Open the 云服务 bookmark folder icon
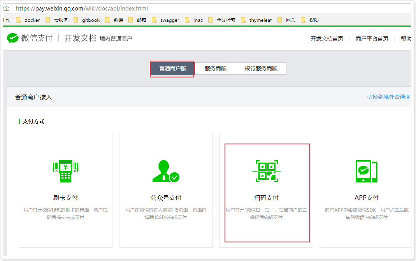 (x=48, y=20)
